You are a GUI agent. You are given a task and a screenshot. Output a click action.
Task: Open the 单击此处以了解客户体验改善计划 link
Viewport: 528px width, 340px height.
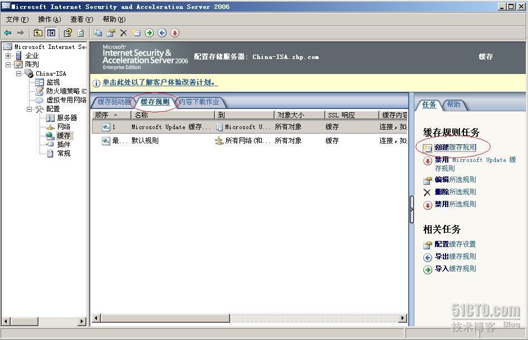click(160, 82)
